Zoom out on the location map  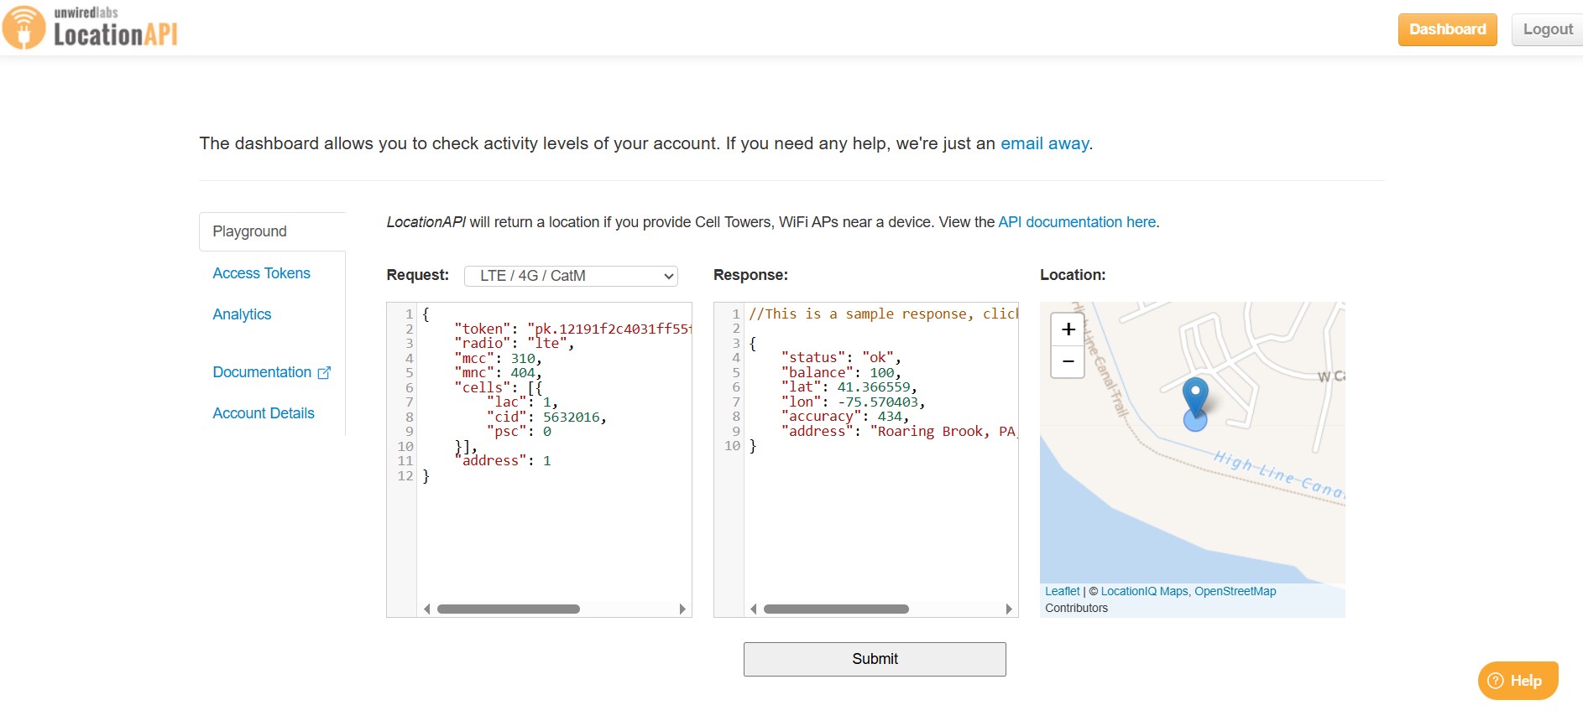tap(1068, 361)
